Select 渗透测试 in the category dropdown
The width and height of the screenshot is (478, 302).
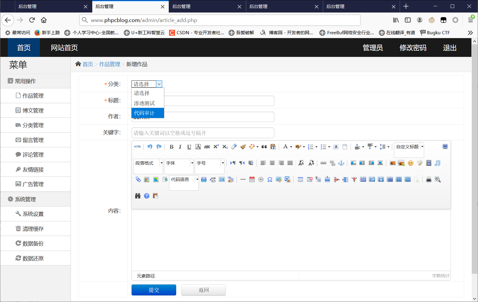(x=148, y=103)
